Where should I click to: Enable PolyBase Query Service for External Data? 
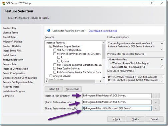tap(55, 72)
